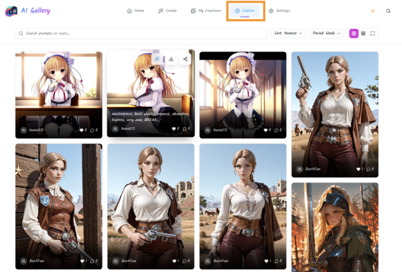Open the Settings tab

pos(279,11)
